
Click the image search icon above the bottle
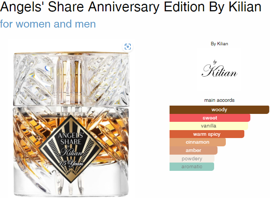pyautogui.click(x=128, y=47)
